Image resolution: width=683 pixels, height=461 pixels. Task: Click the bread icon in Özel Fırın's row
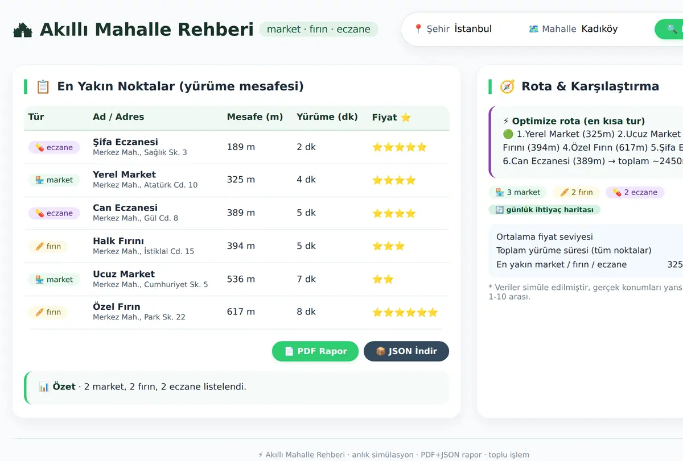39,312
